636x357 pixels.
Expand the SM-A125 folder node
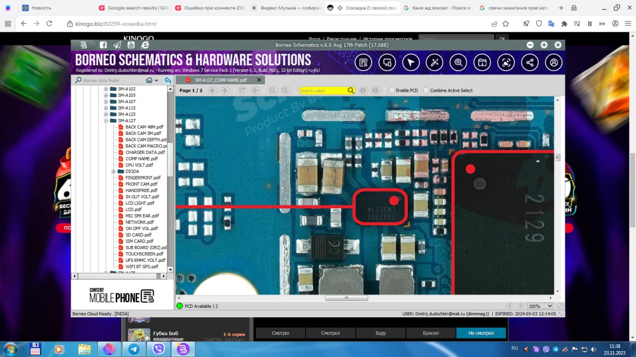pyautogui.click(x=106, y=115)
